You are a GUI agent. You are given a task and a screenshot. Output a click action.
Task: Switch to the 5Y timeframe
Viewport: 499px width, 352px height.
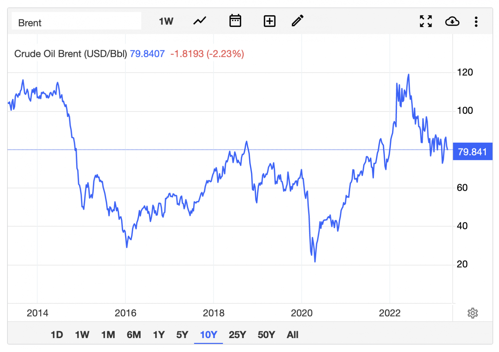point(182,334)
